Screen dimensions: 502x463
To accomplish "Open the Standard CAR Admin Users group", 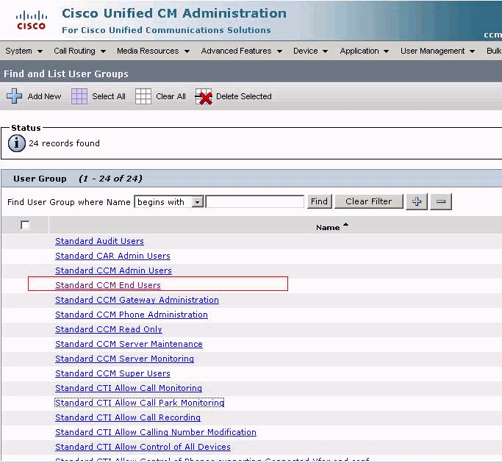I will pos(112,256).
